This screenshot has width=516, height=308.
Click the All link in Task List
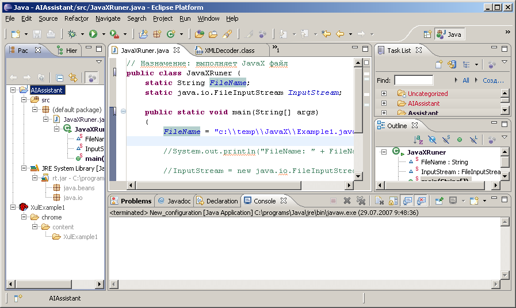[x=465, y=80]
